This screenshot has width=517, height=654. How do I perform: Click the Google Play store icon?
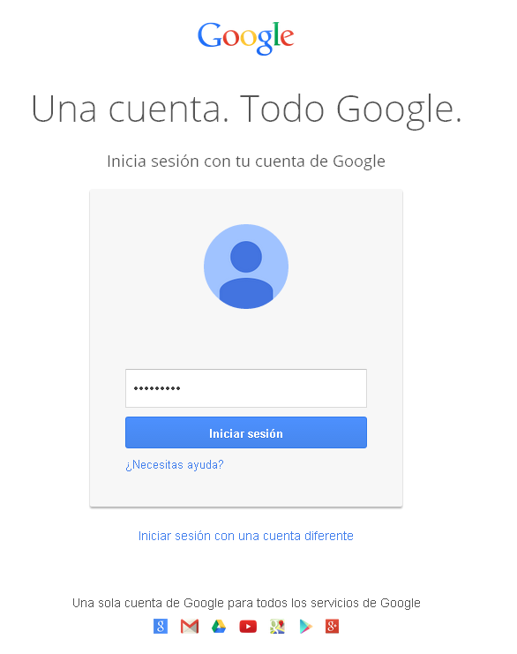pyautogui.click(x=305, y=627)
